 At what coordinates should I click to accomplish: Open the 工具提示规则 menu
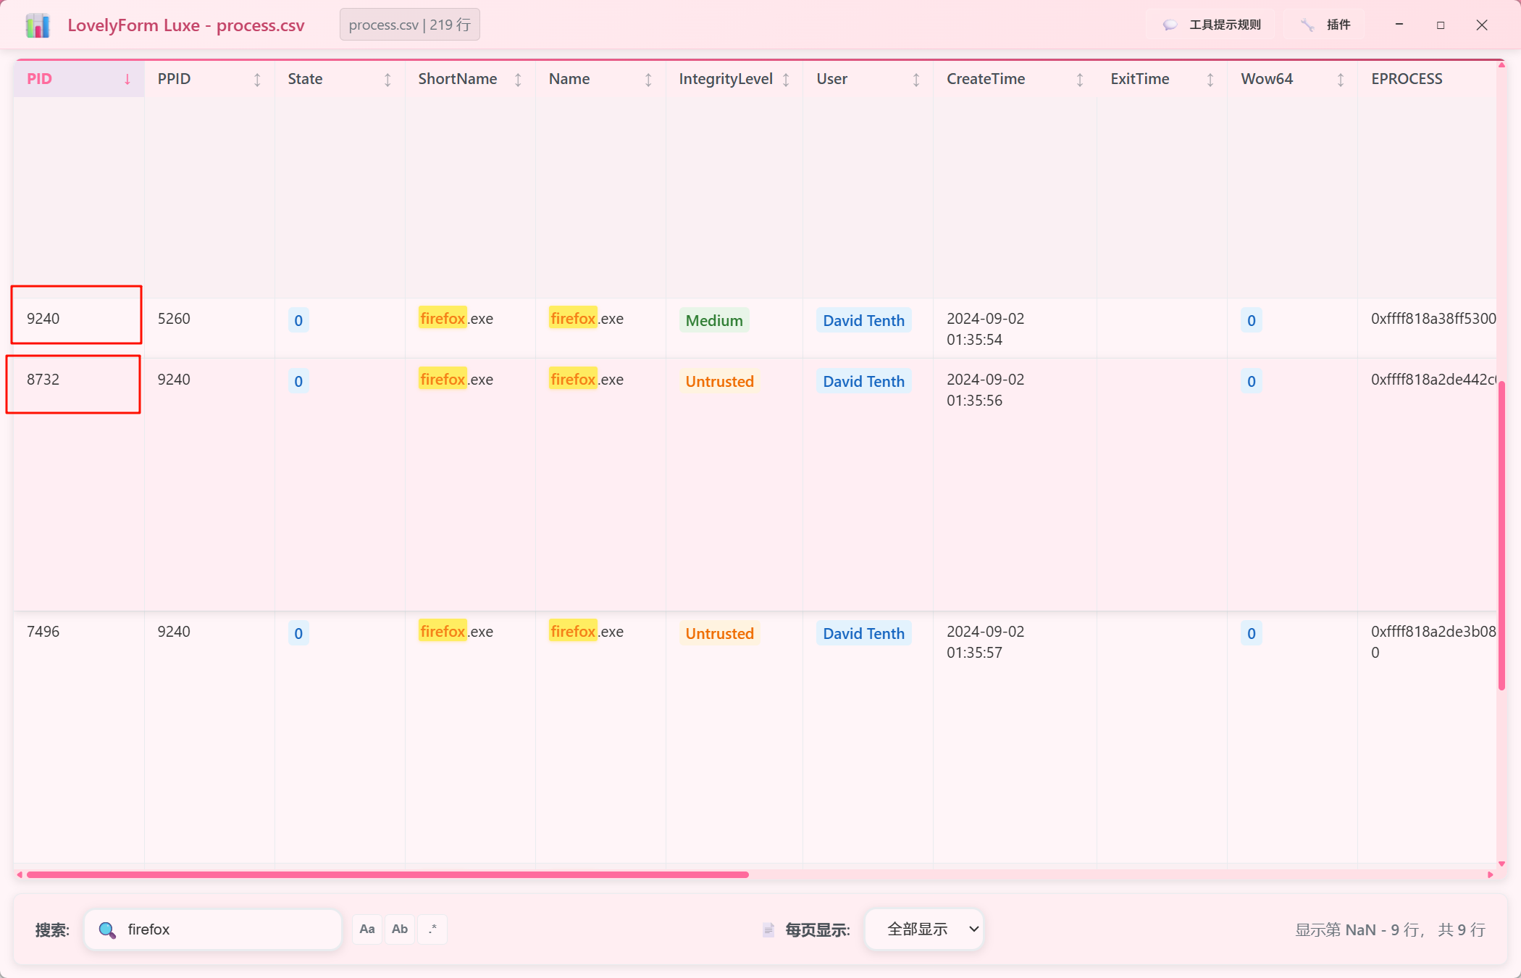(x=1212, y=25)
